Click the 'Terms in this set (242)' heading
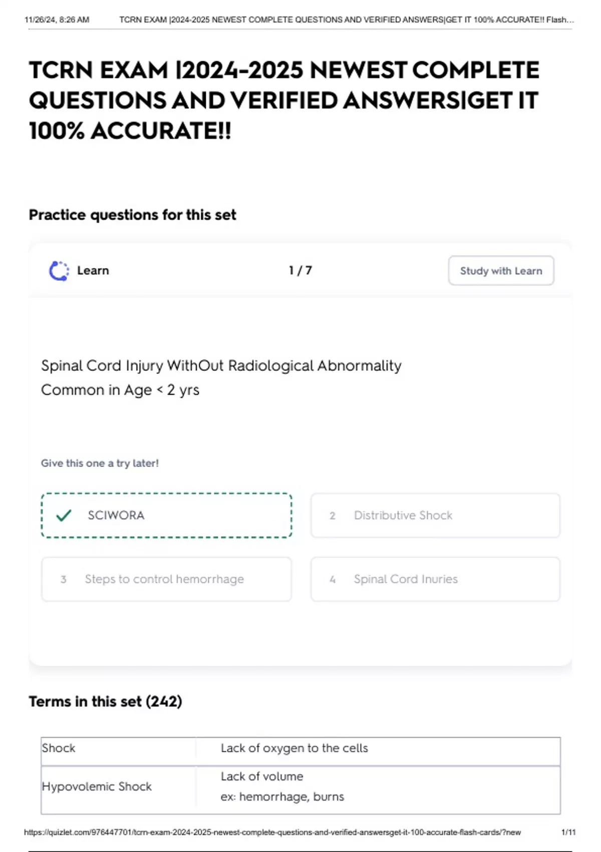 click(x=105, y=702)
